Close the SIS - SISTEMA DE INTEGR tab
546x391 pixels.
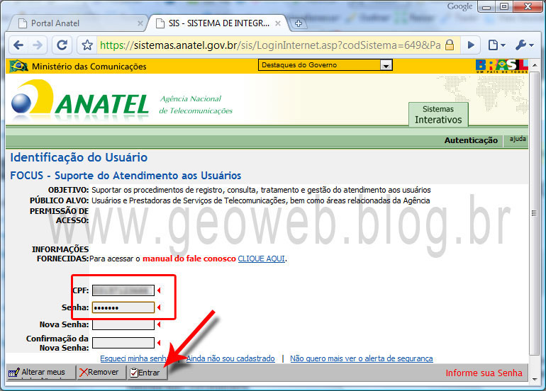point(278,23)
